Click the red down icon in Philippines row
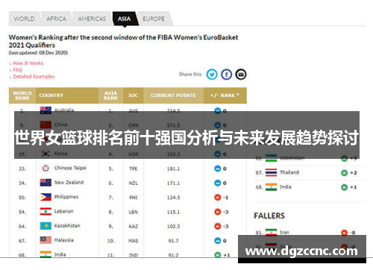The image size is (373, 270). (x=218, y=198)
